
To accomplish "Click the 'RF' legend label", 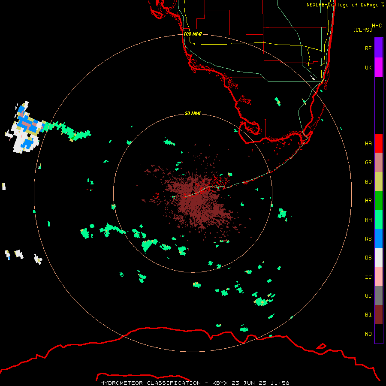I will [x=368, y=48].
